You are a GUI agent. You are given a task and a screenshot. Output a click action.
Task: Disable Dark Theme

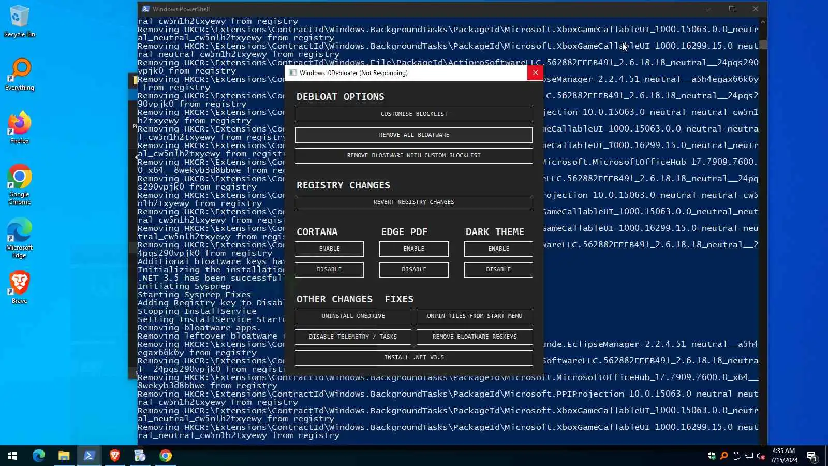click(x=498, y=269)
